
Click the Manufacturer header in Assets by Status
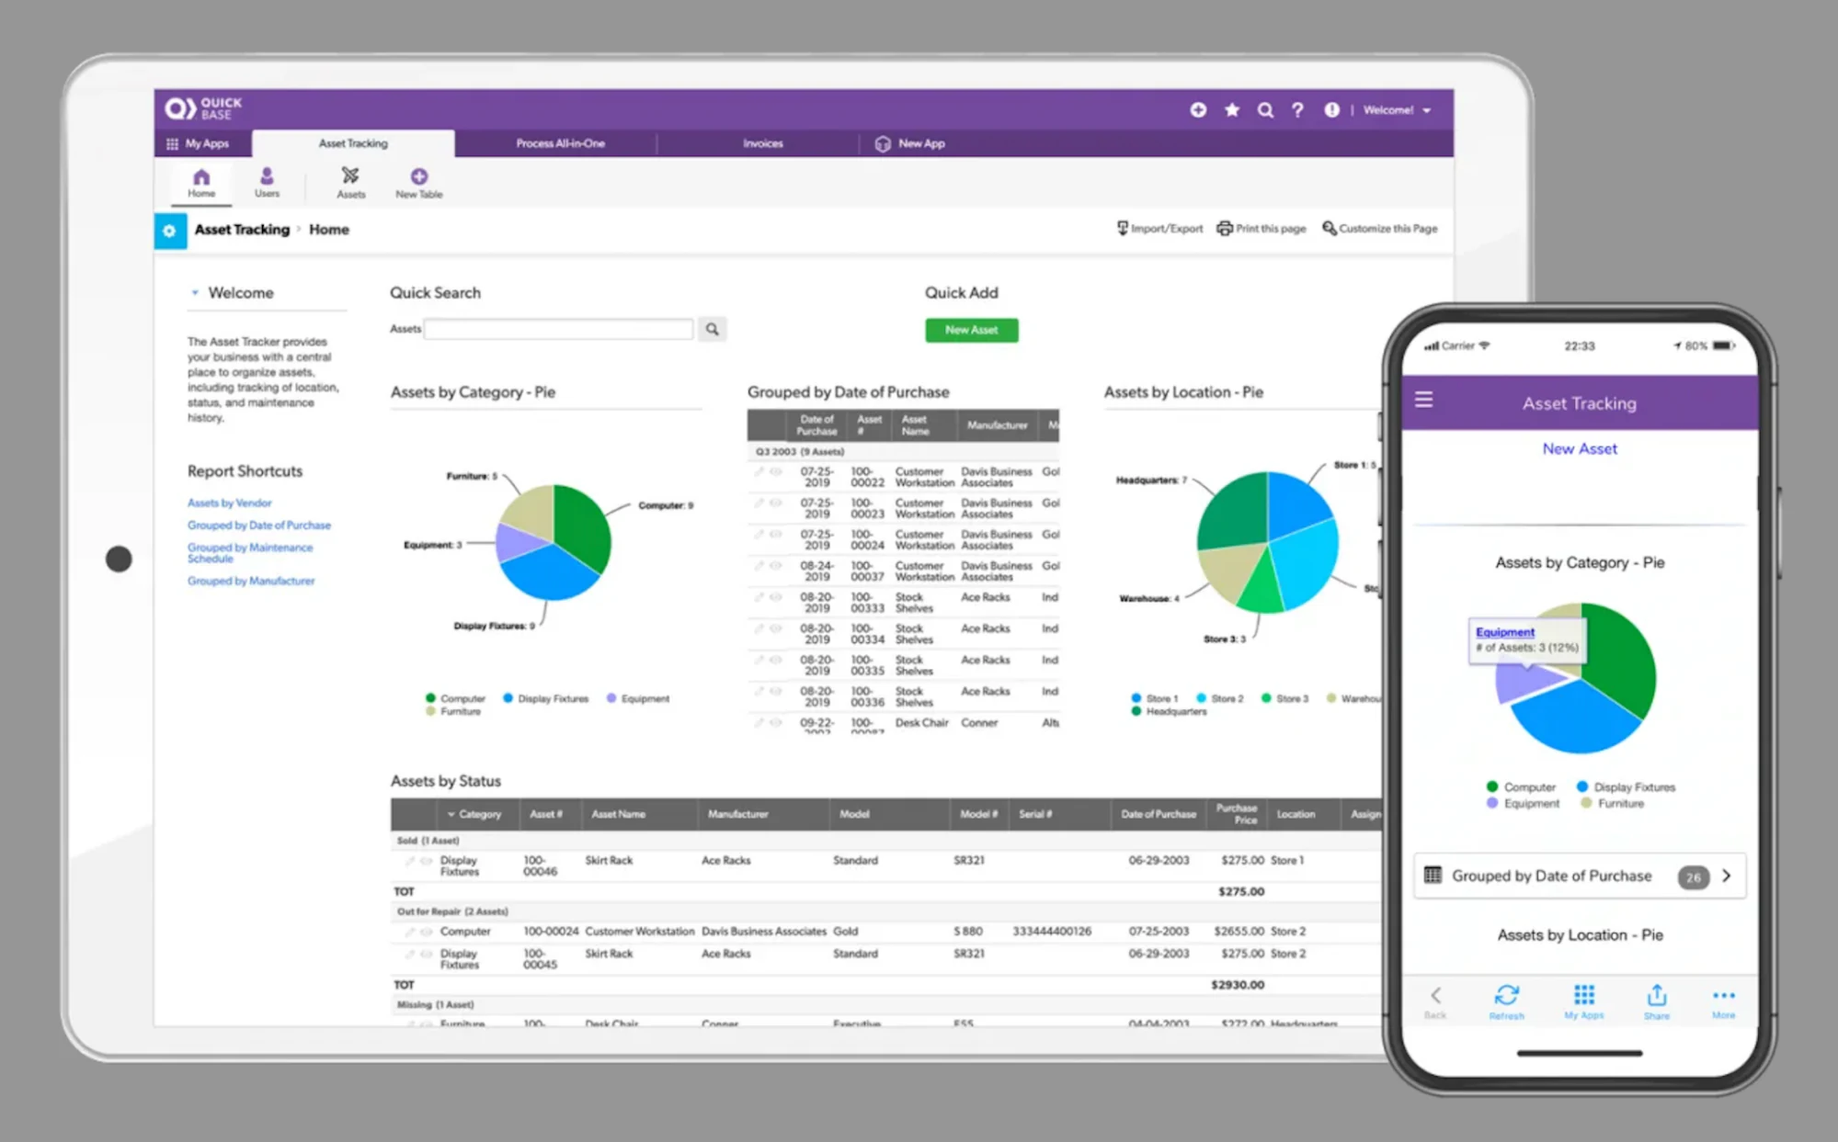(x=737, y=814)
